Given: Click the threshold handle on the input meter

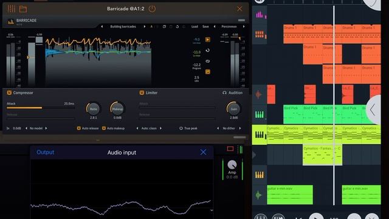Looking at the screenshot, I should point(28,57).
